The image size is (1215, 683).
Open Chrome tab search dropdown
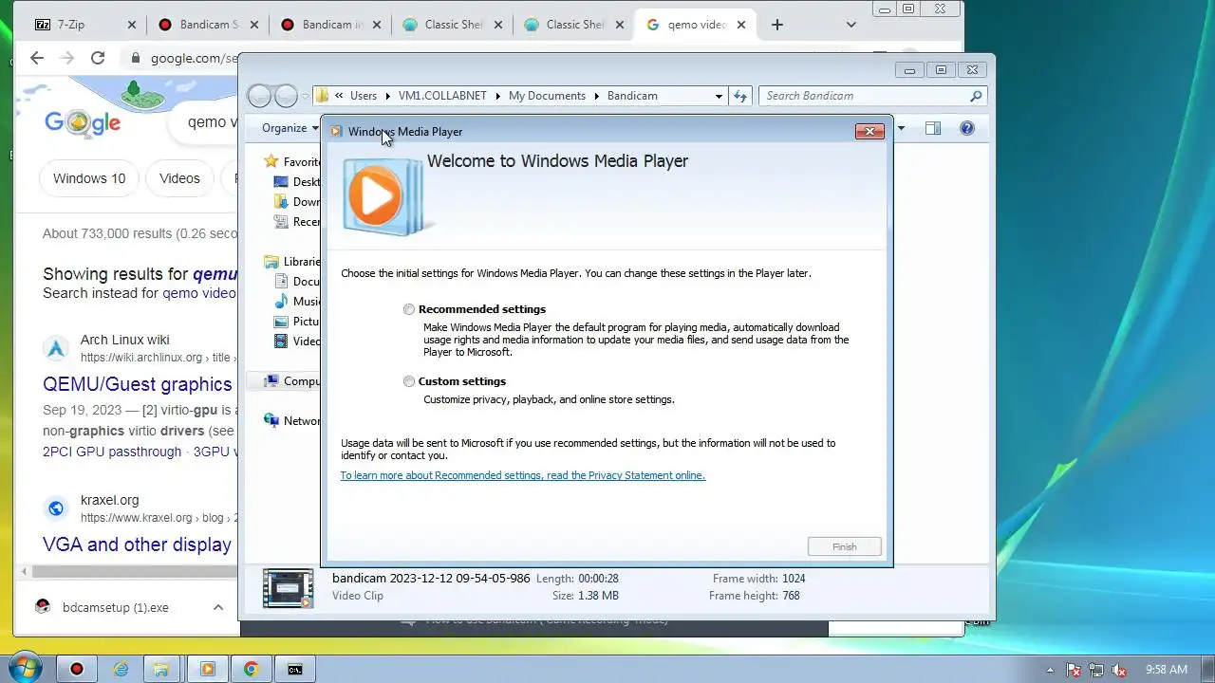[850, 25]
